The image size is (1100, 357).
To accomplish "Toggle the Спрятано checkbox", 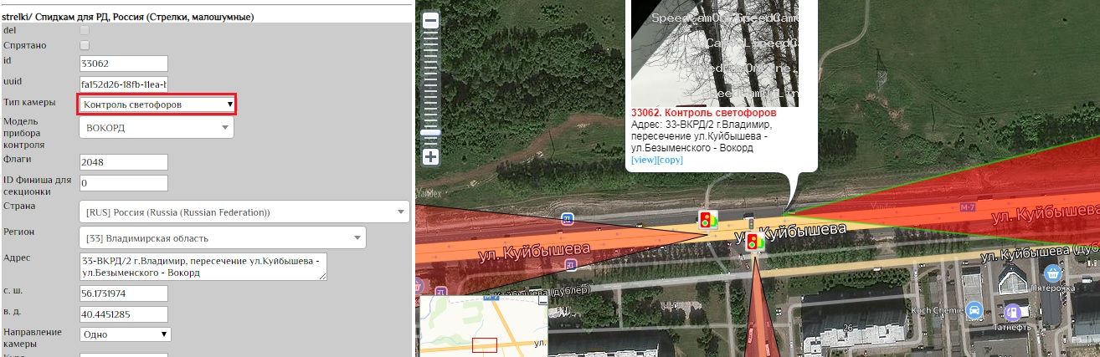I will (x=84, y=45).
